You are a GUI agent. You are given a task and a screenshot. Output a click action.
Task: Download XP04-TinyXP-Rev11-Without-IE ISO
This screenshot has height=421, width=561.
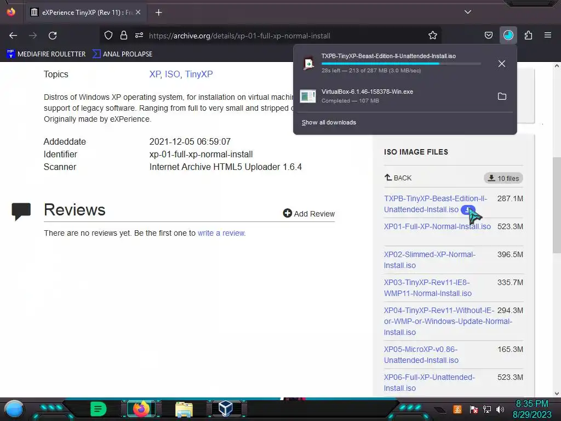click(448, 321)
